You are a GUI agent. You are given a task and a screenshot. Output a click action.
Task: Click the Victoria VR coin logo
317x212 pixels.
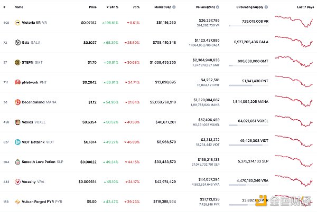click(17, 23)
